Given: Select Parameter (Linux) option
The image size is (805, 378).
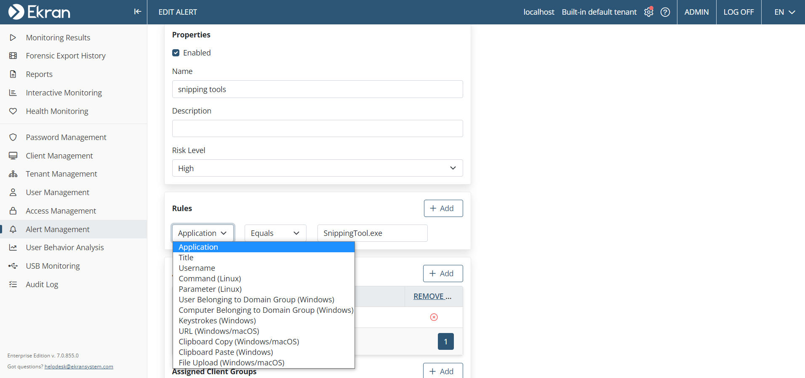Looking at the screenshot, I should coord(264,289).
